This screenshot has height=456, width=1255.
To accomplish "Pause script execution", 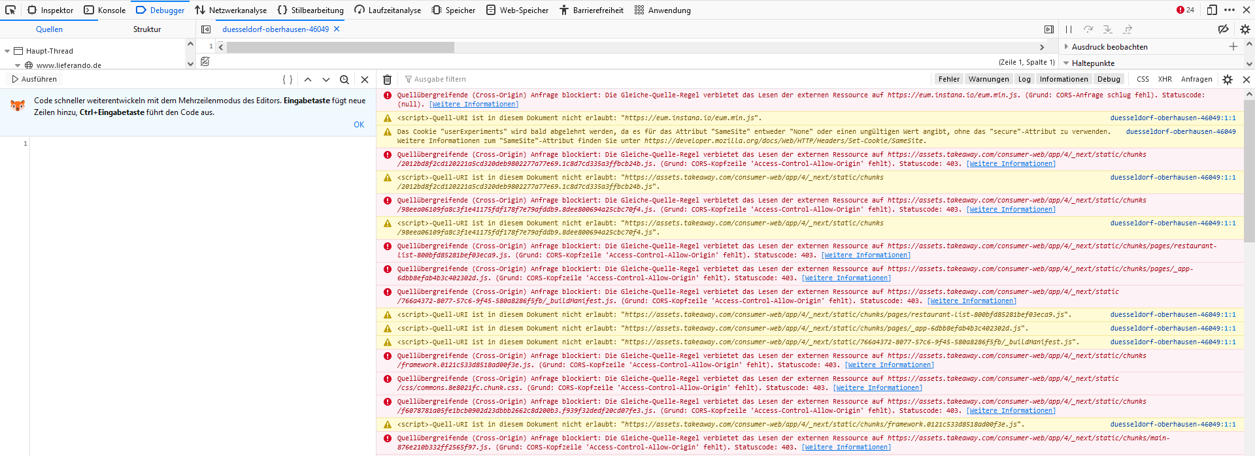I will point(1069,29).
